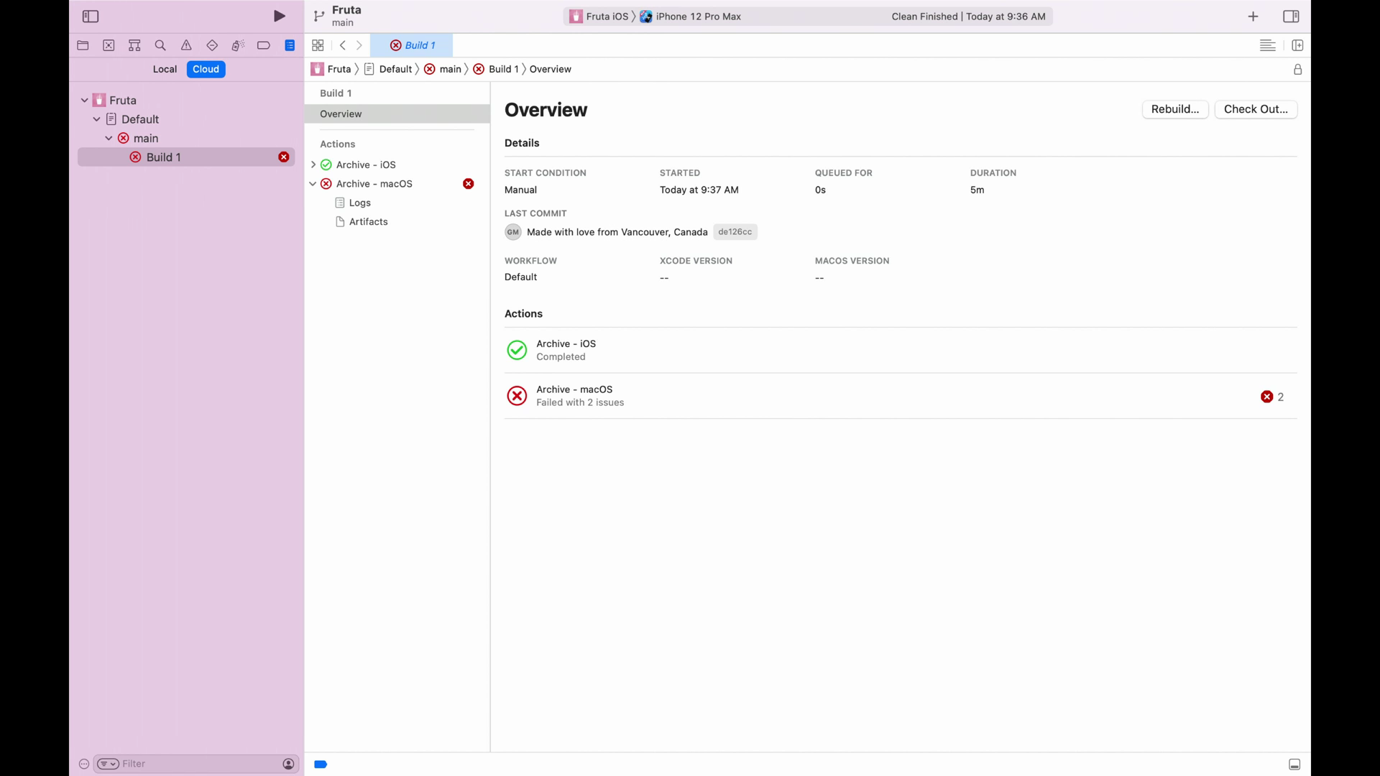Image resolution: width=1380 pixels, height=776 pixels.
Task: Click the Clean Finished activity status
Action: point(968,17)
